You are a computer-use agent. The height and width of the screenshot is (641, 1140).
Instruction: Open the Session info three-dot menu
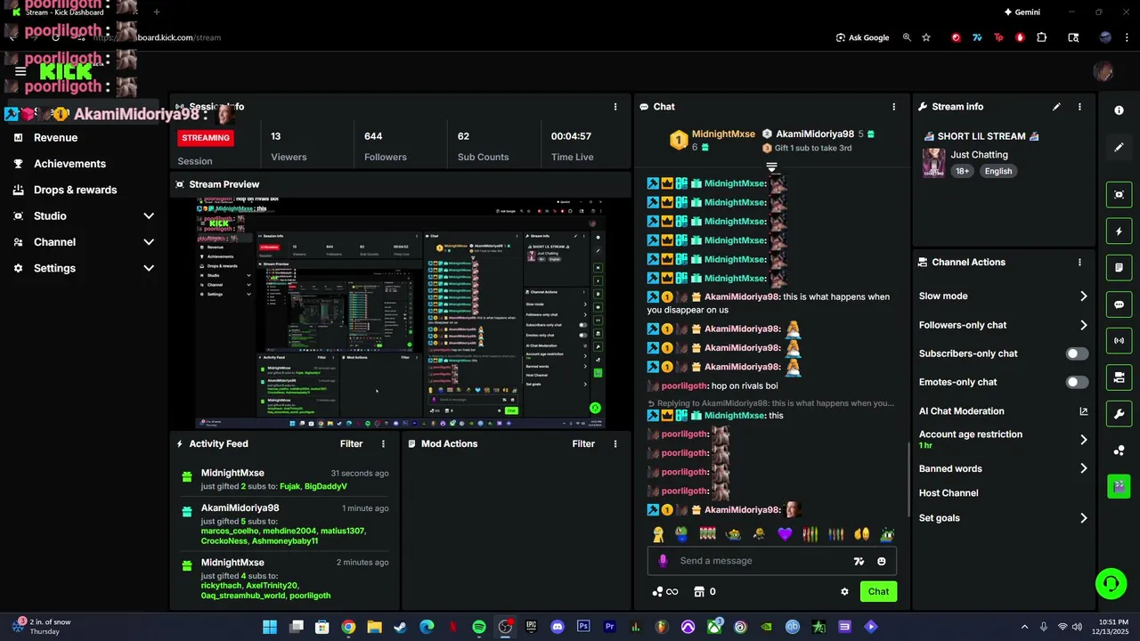(x=615, y=107)
